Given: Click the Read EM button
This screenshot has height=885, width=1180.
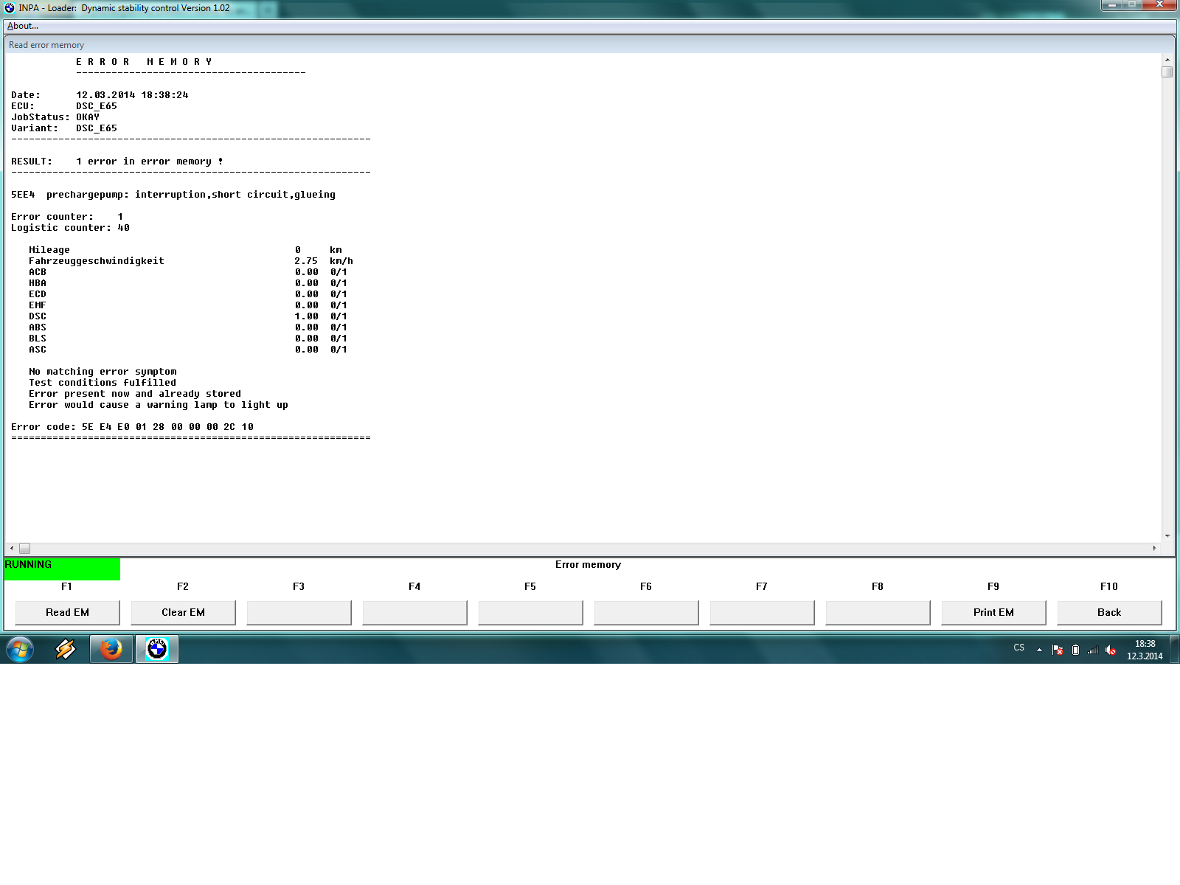Looking at the screenshot, I should click(x=67, y=612).
